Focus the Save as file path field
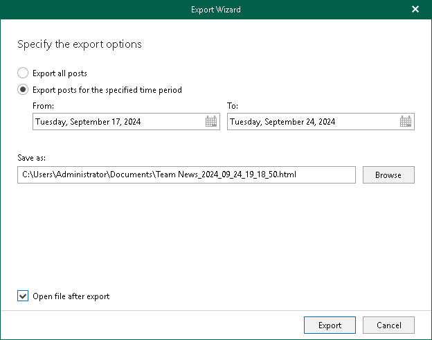 pyautogui.click(x=186, y=175)
